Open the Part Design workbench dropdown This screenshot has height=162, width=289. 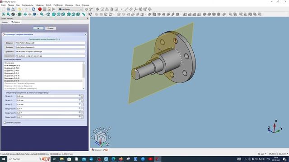click(x=70, y=9)
